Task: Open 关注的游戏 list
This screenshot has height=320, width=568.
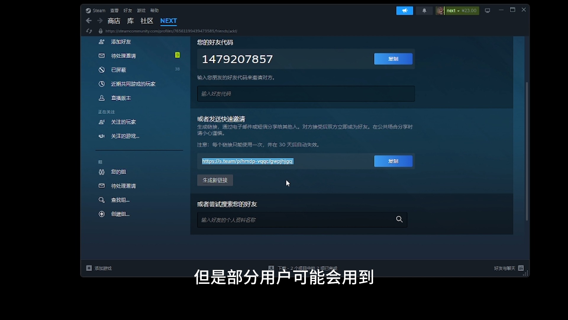Action: (125, 136)
